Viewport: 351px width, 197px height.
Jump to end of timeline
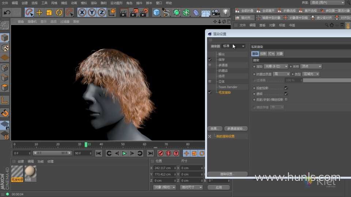tap(150, 153)
